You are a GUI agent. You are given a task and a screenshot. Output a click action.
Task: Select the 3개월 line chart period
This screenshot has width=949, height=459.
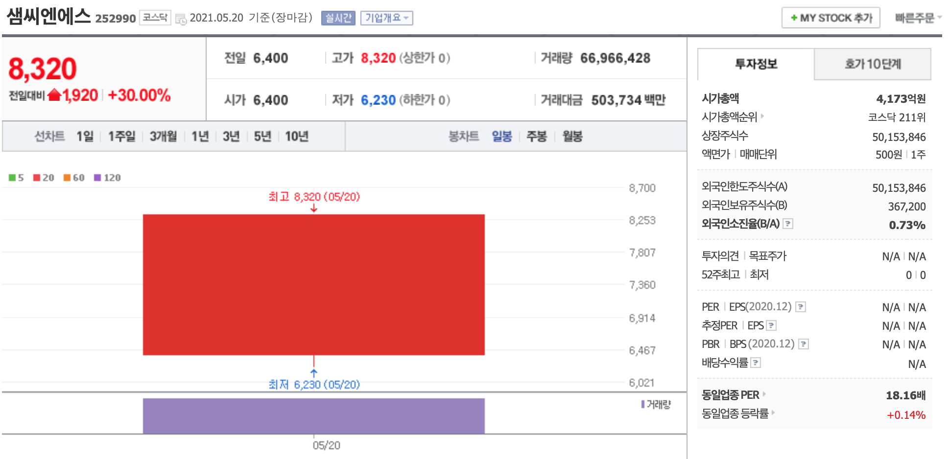tap(163, 136)
